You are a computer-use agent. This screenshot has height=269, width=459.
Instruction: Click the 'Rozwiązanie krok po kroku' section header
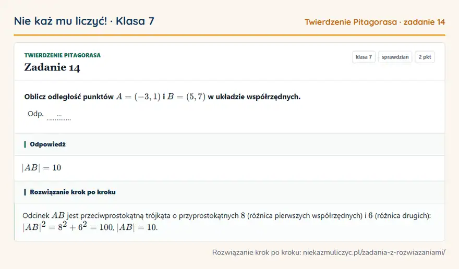click(x=229, y=192)
